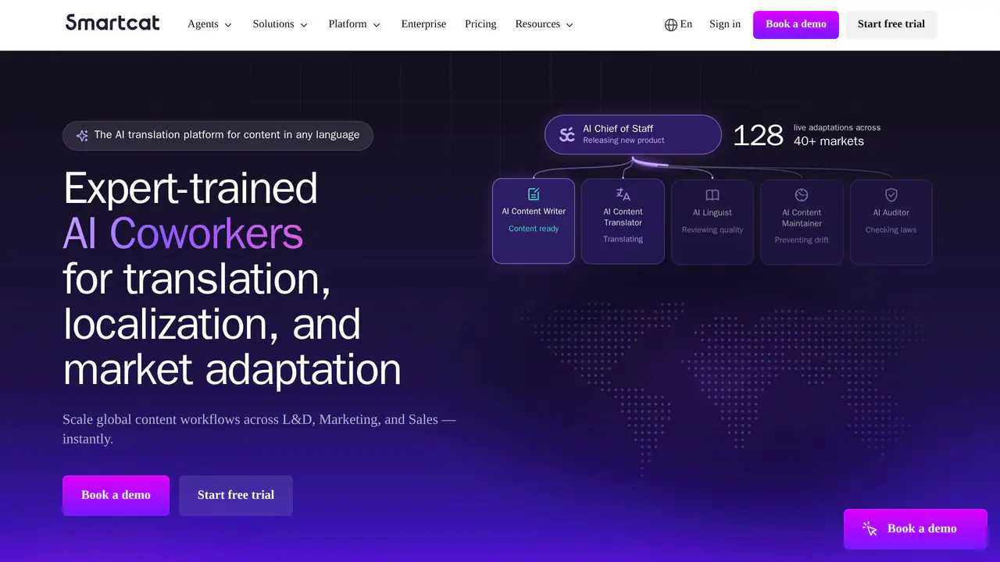
Task: Click the 'live adaptations across' text
Action: (837, 127)
